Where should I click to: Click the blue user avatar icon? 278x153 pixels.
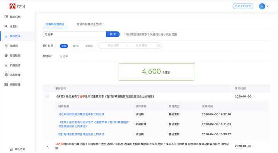[x=262, y=6]
